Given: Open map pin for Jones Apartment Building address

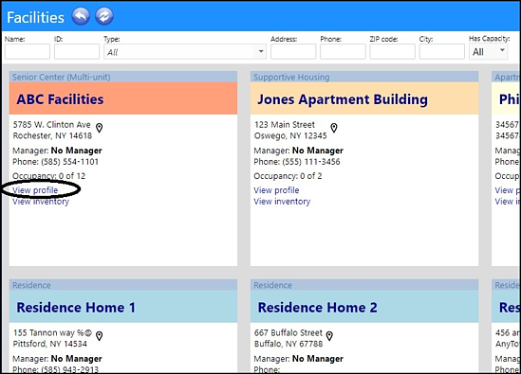Looking at the screenshot, I should [334, 128].
